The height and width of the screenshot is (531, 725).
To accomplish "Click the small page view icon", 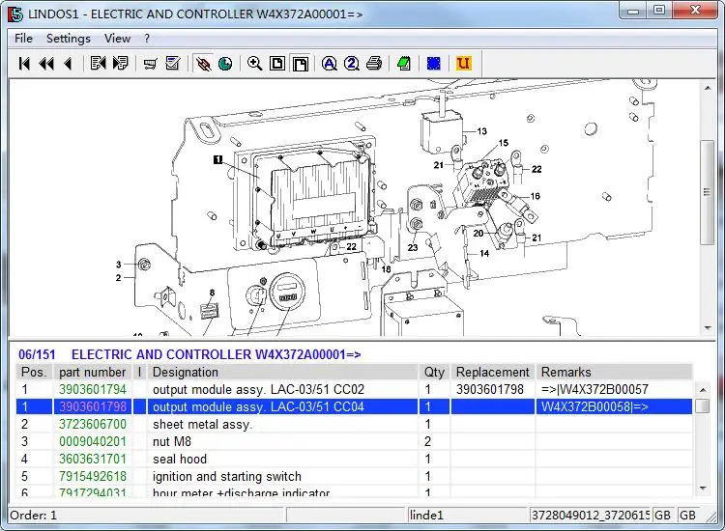I will 277,64.
